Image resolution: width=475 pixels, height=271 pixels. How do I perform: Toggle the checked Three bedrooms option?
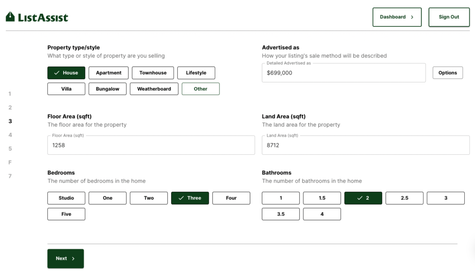pos(190,198)
